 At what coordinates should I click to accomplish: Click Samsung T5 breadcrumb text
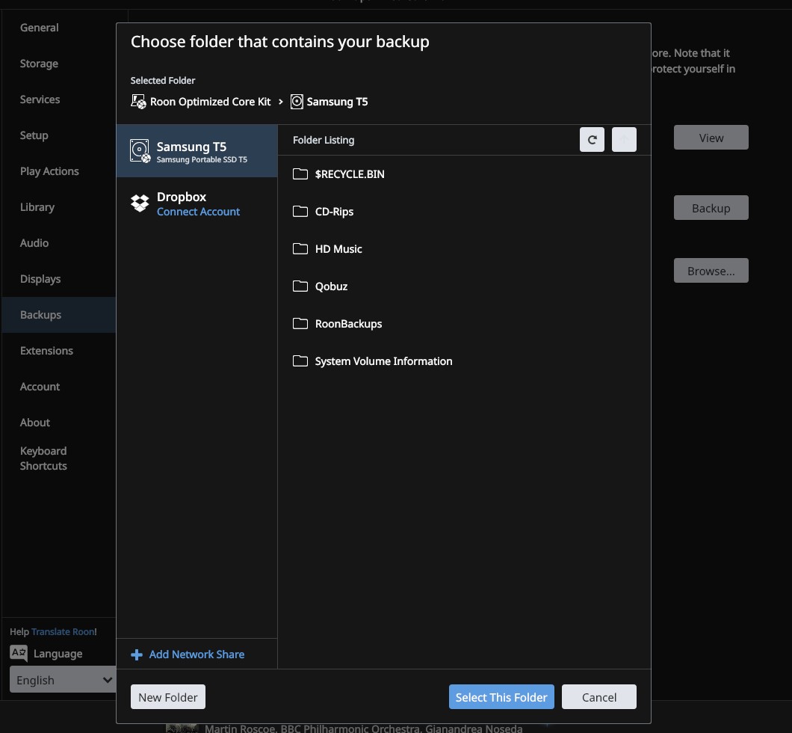pyautogui.click(x=337, y=102)
